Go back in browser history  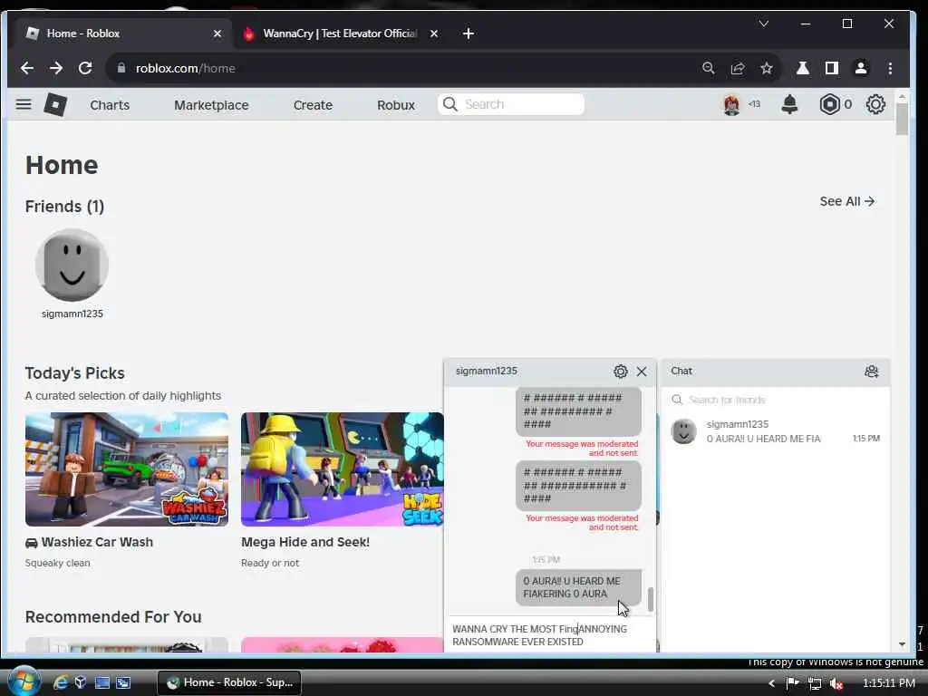[26, 68]
